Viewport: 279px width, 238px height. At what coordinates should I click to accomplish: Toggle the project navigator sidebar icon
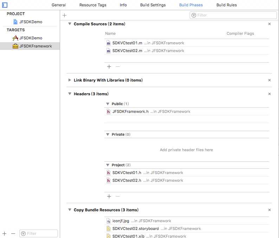point(5,5)
